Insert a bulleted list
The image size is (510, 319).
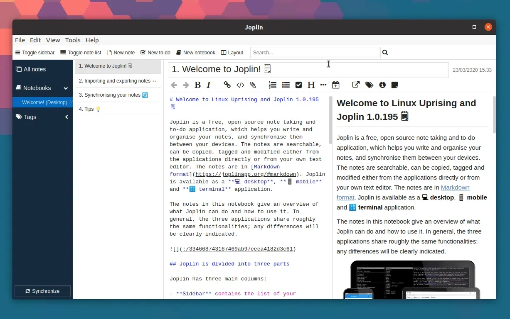(286, 85)
